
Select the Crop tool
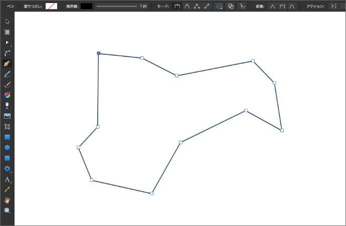pyautogui.click(x=7, y=127)
